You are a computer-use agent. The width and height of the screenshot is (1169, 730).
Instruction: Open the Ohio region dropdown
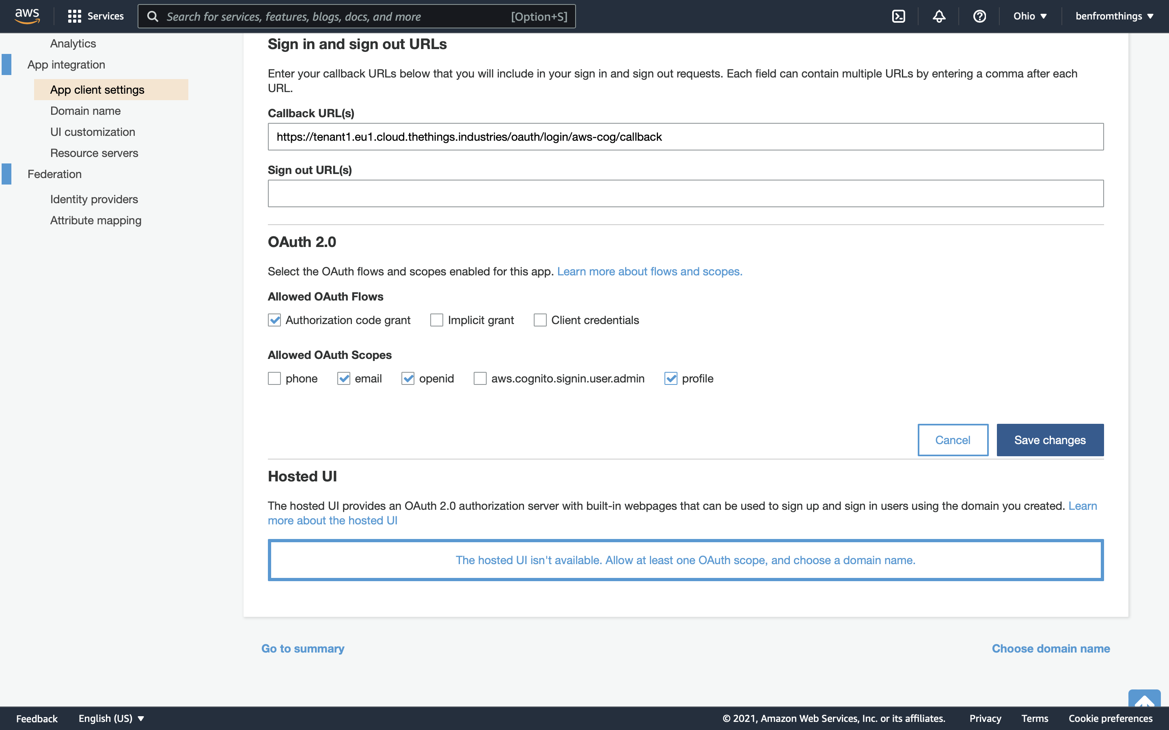[1030, 16]
